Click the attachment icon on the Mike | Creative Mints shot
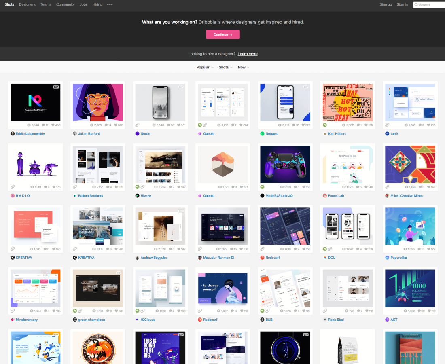445x364 pixels. tap(387, 187)
